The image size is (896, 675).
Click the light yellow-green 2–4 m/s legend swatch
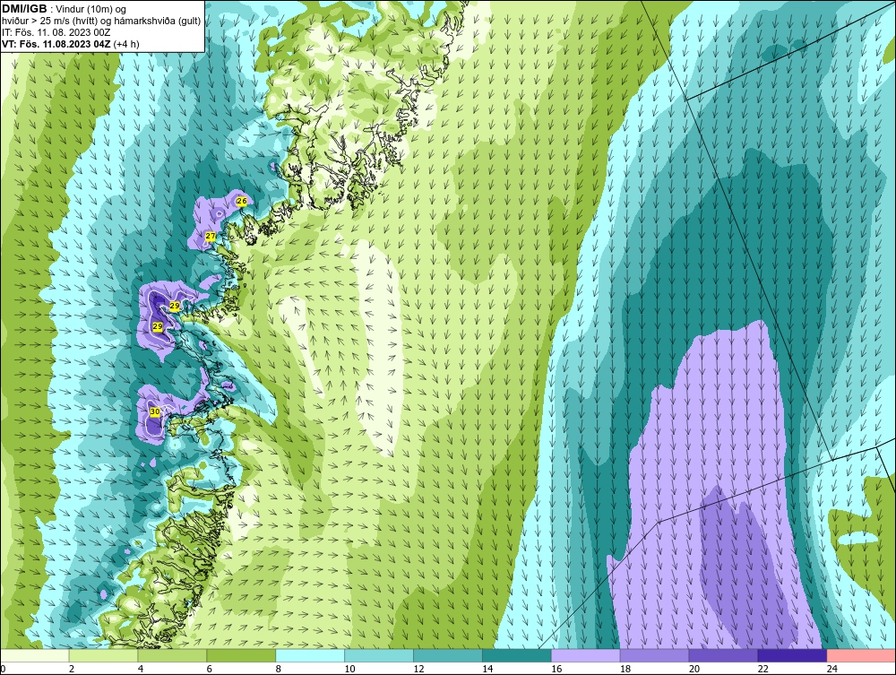[103, 655]
